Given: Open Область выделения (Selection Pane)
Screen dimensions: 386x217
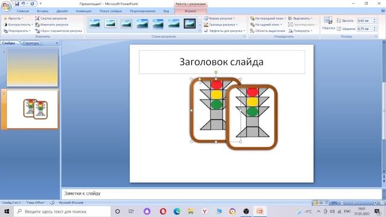Looking at the screenshot, I should [267, 31].
